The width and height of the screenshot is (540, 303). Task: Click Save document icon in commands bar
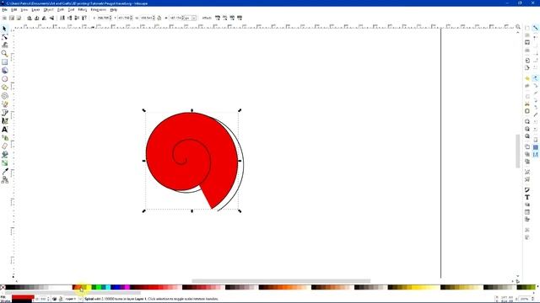[527, 42]
